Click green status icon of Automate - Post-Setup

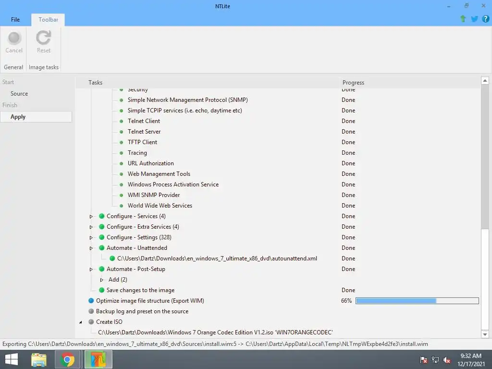[x=102, y=269]
